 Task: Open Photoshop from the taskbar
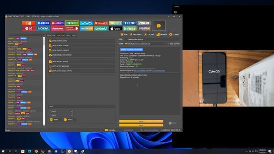pos(63,151)
